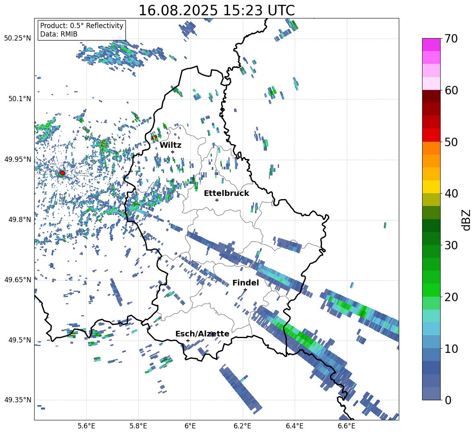
Task: Click the 49.95°N latitude label
Action: [18, 159]
